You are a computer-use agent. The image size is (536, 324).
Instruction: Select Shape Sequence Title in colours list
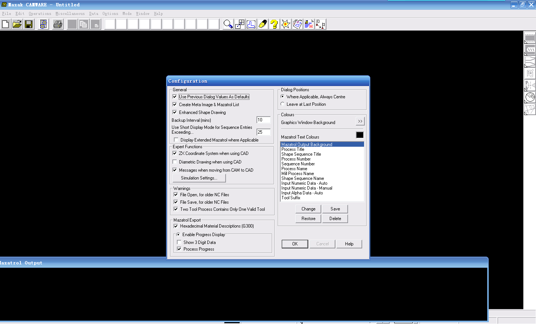tap(322, 154)
